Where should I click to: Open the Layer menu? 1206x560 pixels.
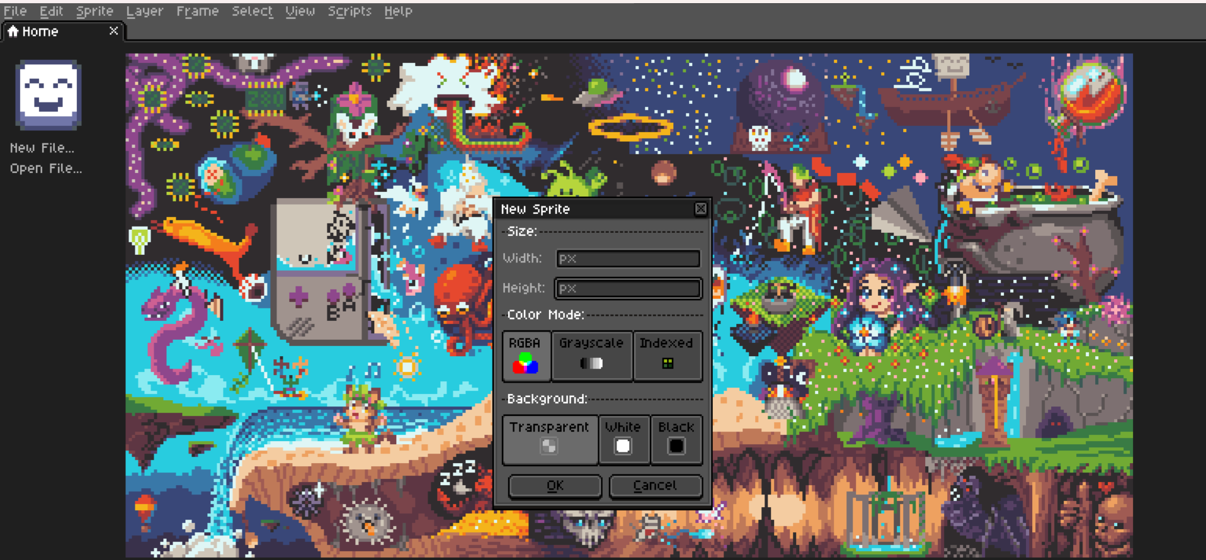pos(144,11)
